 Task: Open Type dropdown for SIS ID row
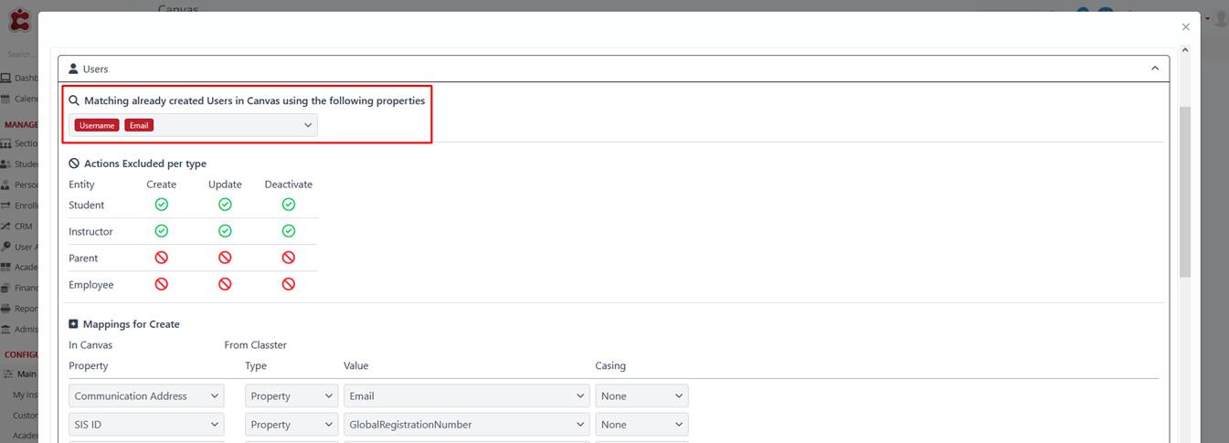point(291,424)
